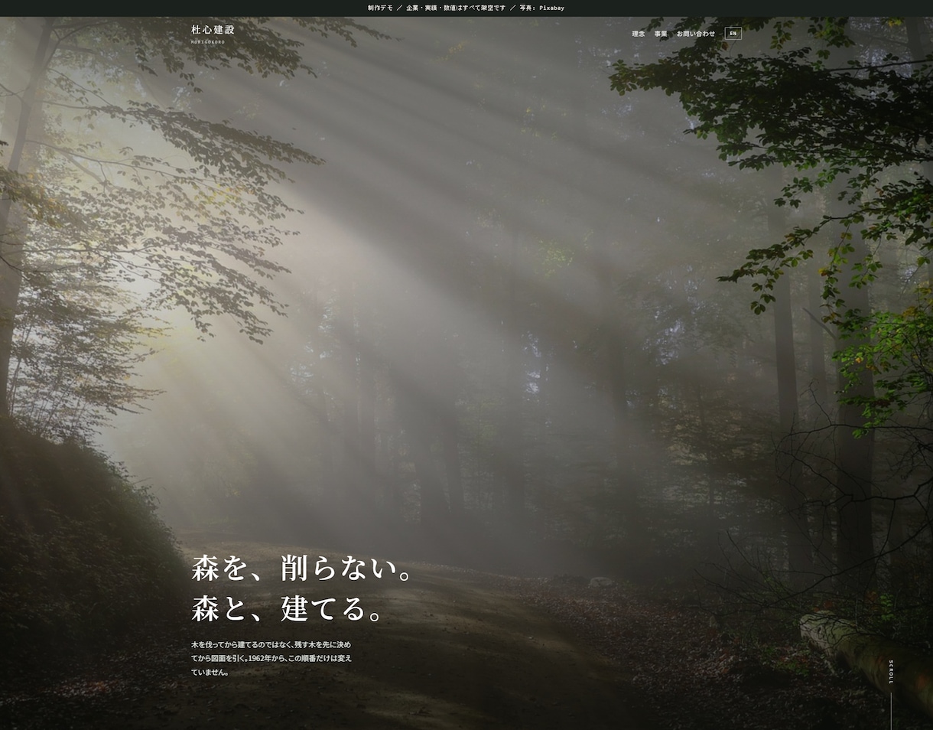933x730 pixels.
Task: Select the headline line 森を、削らない。
Action: (303, 569)
